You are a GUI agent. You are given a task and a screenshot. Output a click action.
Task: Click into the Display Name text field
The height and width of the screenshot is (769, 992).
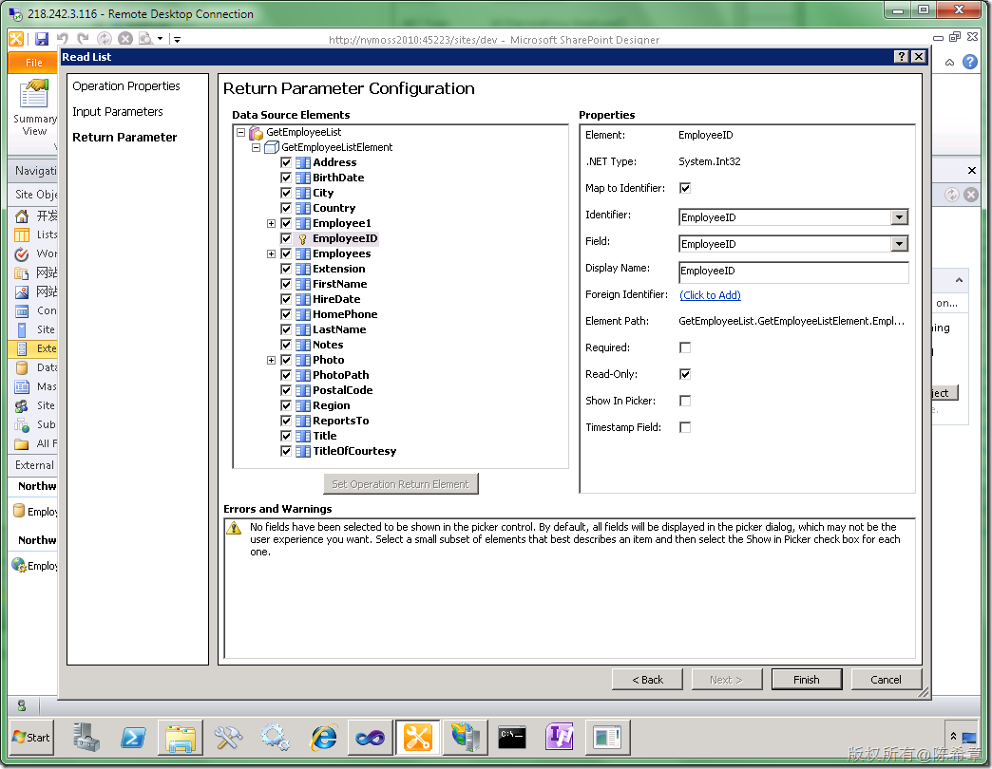[x=793, y=272]
